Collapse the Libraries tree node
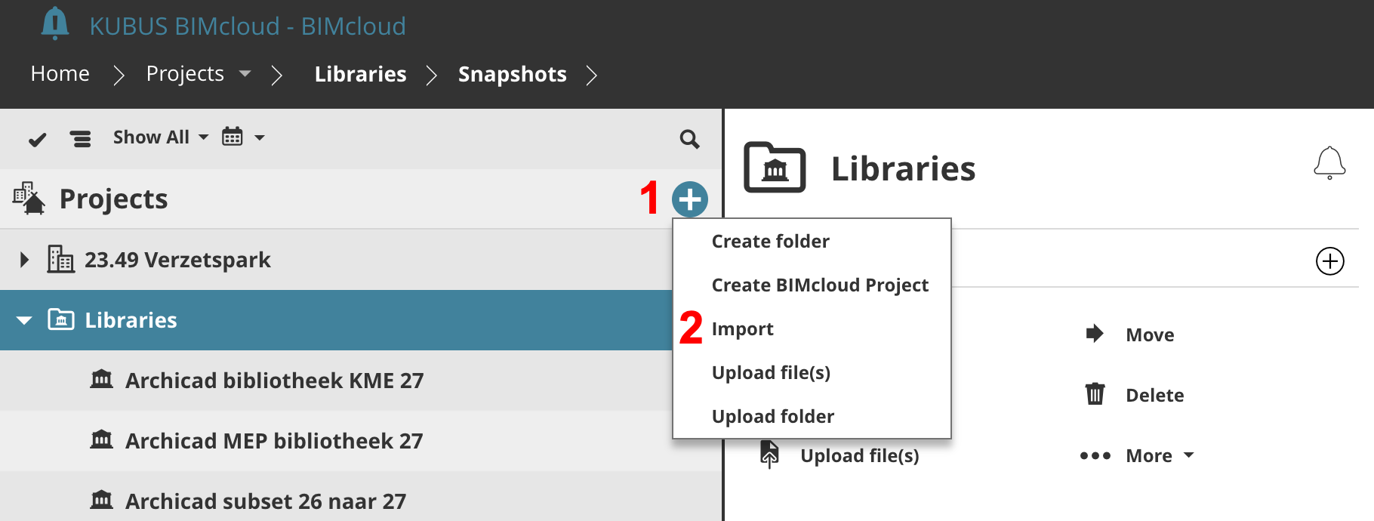Viewport: 1374px width, 521px height. (24, 320)
